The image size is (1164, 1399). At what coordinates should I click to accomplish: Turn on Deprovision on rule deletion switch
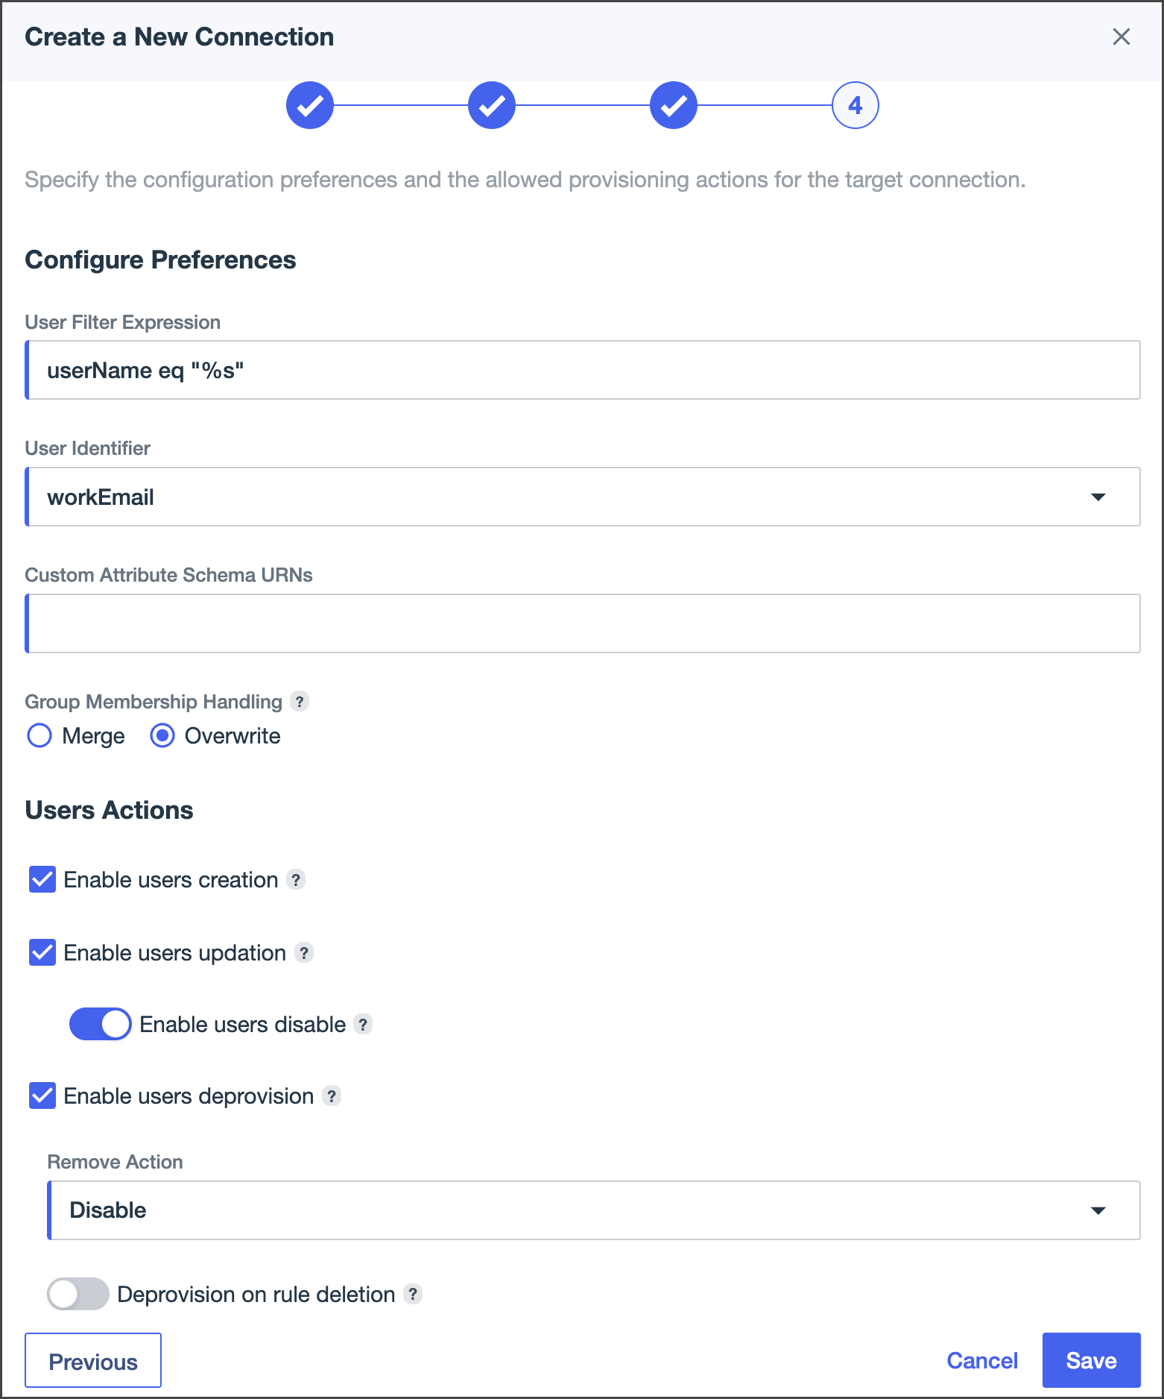pos(78,1294)
